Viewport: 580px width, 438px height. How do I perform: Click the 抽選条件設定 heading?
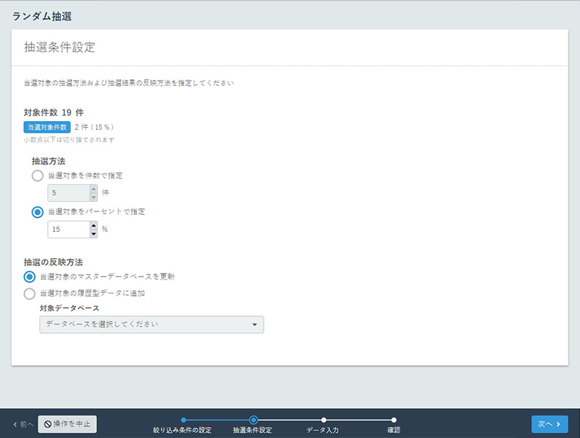(x=59, y=47)
